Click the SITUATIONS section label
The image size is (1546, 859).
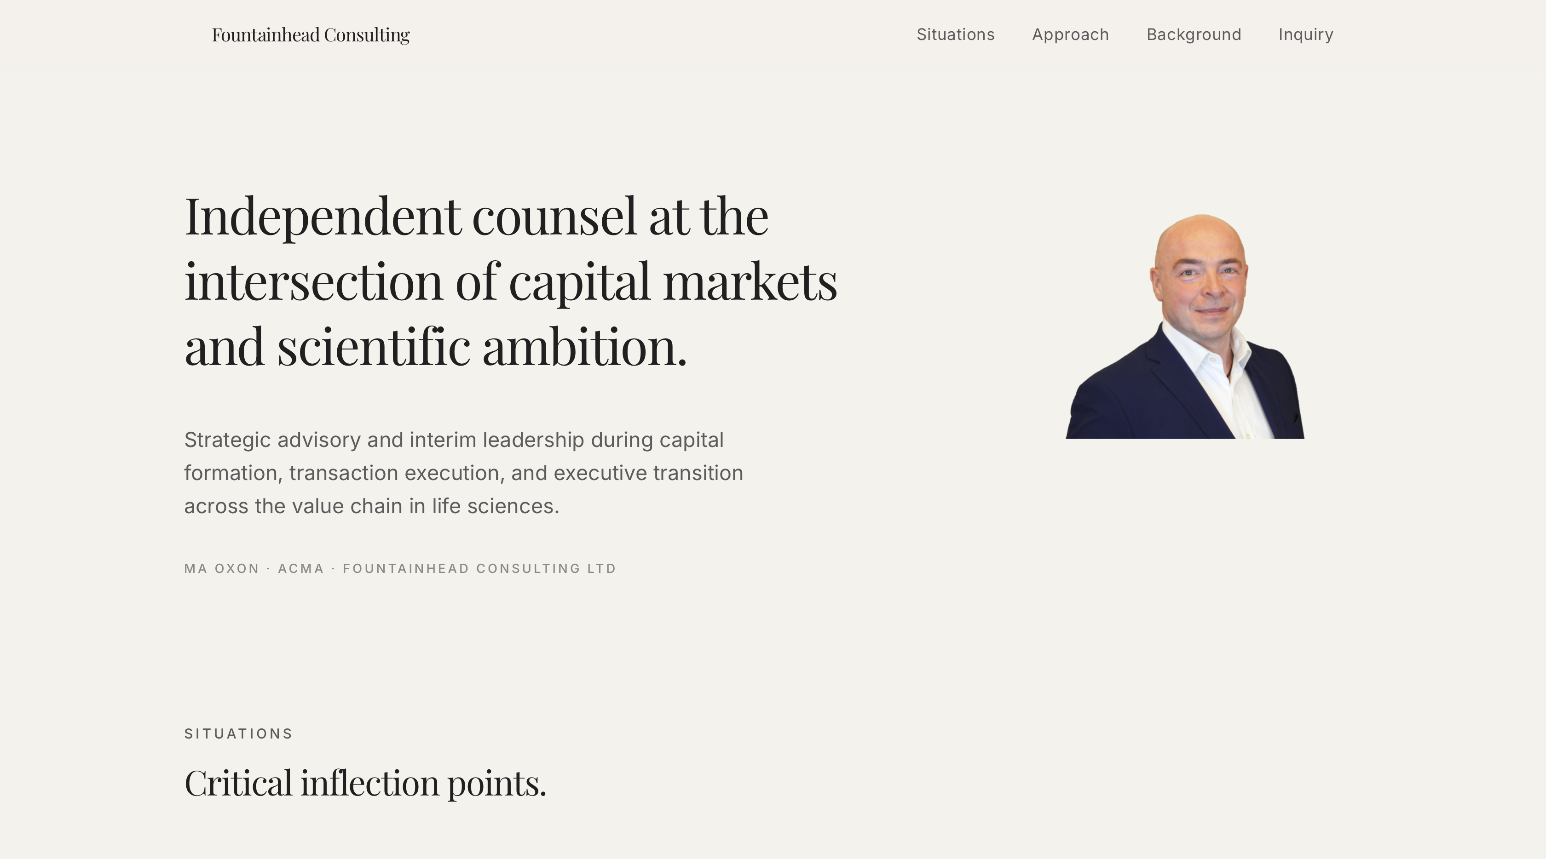click(238, 733)
